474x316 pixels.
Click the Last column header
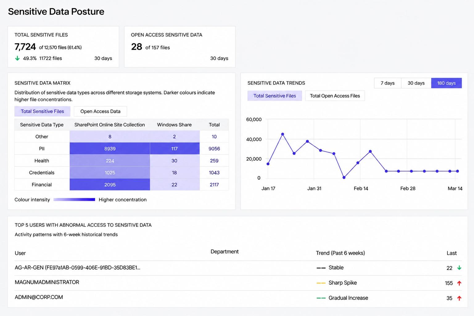[452, 253]
